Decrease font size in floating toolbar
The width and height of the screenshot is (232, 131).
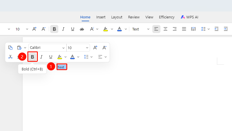click(x=104, y=48)
